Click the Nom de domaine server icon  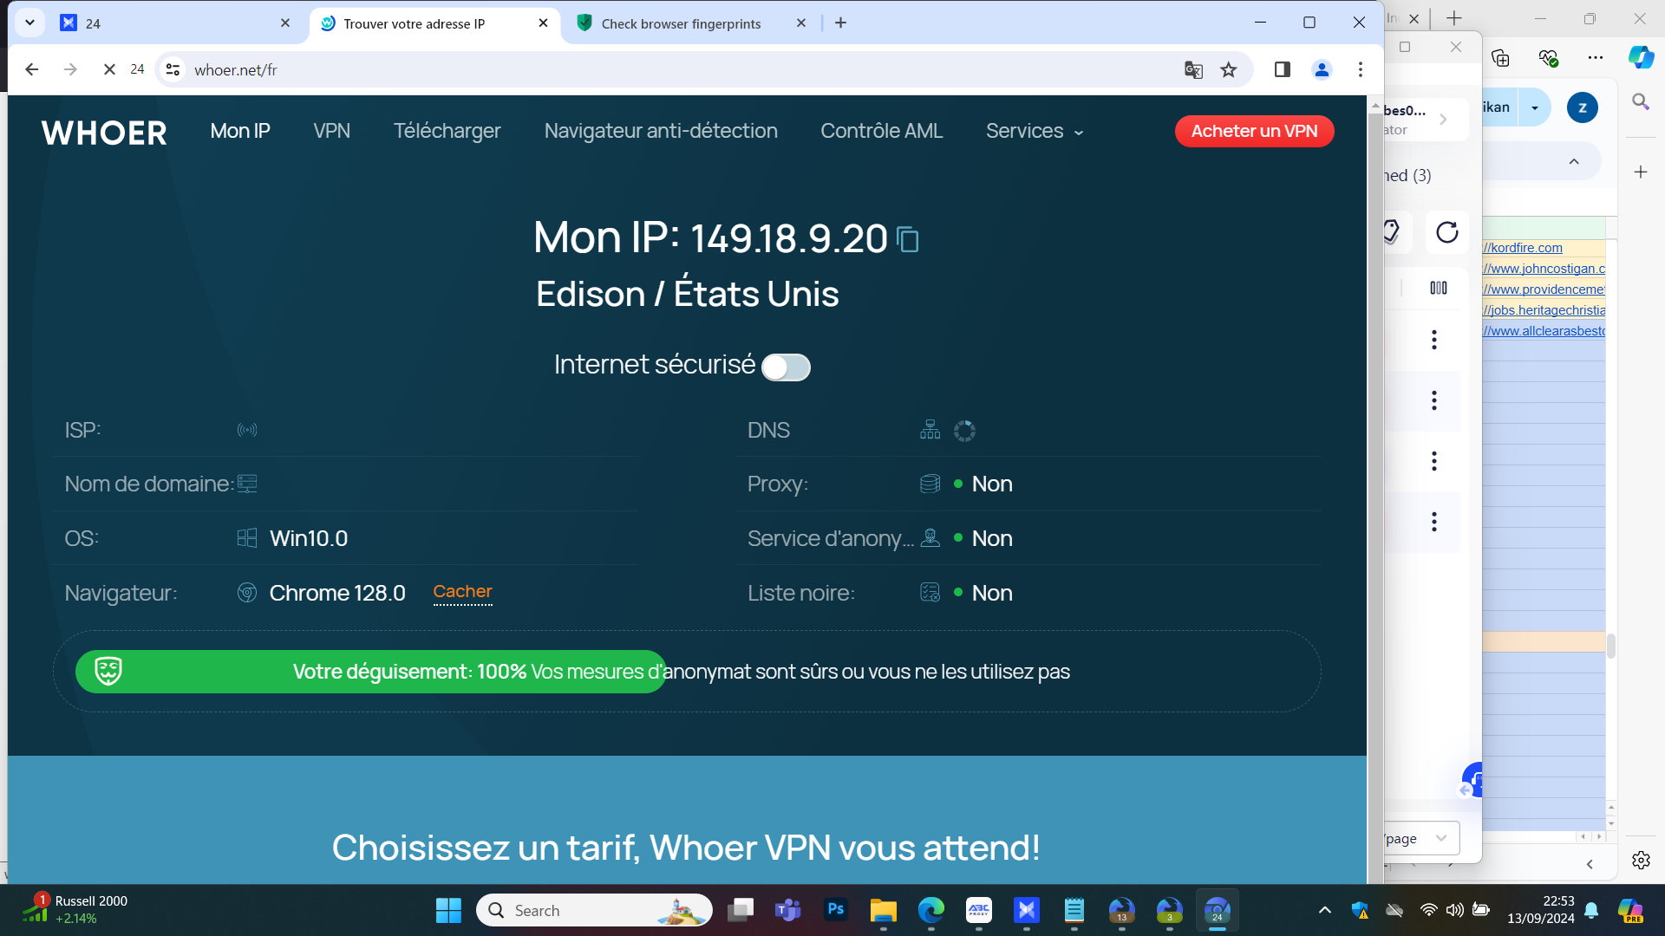tap(247, 484)
